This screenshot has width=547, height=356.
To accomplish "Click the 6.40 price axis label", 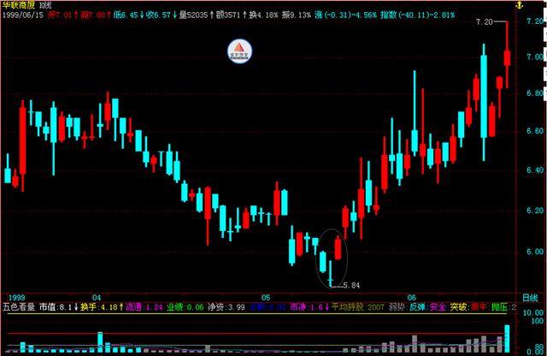I will 535,170.
